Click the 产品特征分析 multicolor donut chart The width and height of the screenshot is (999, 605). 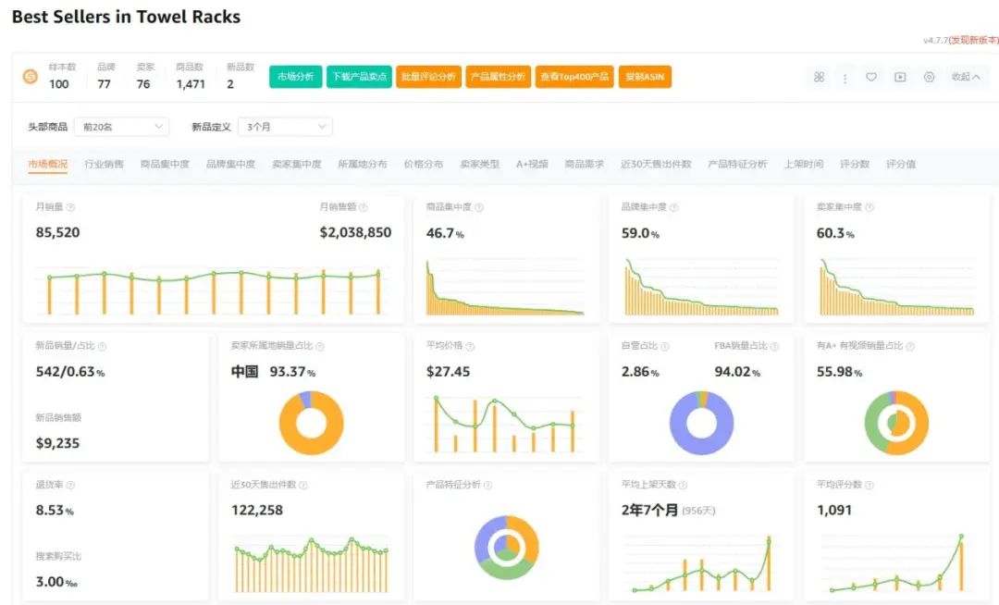click(x=507, y=547)
